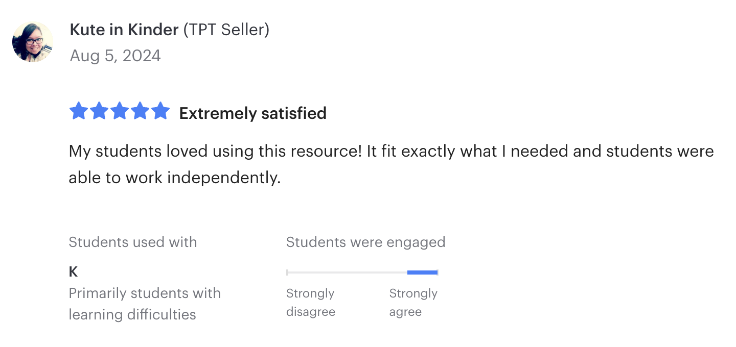Select the fifth rating star
Screen dimensions: 736x347
tap(160, 111)
